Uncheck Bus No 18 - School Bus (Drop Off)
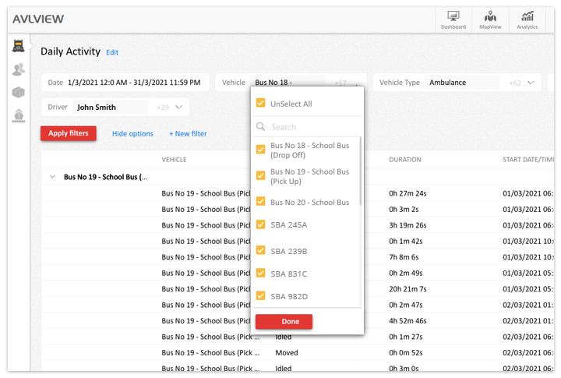 (261, 150)
